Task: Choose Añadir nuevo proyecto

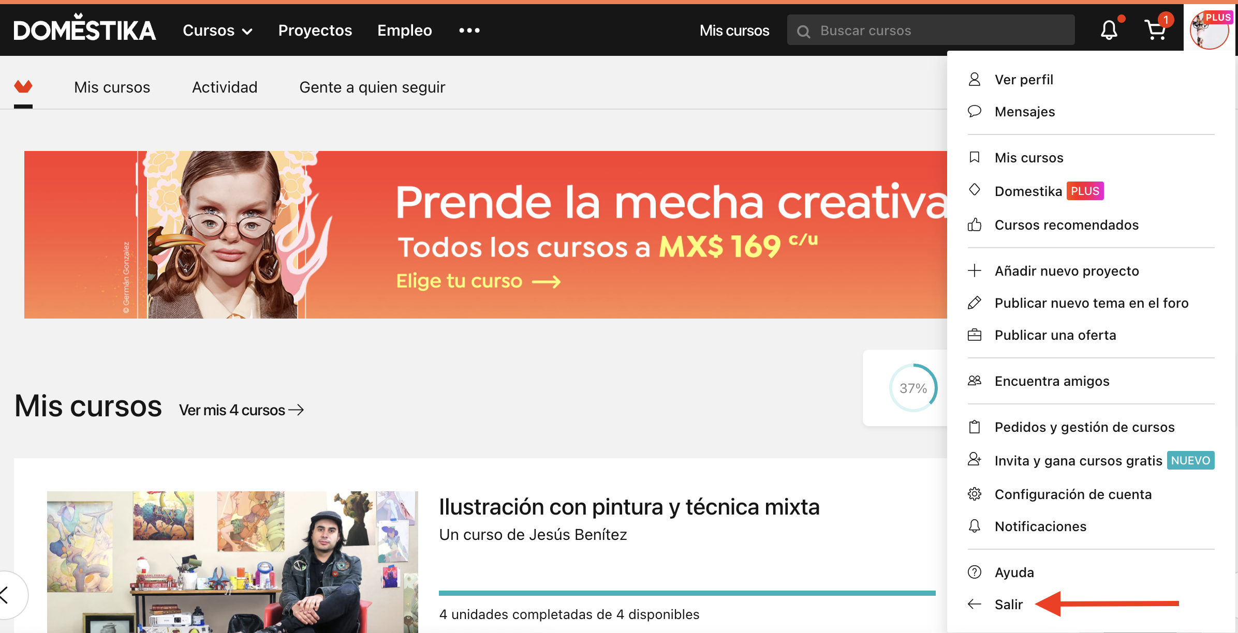Action: pyautogui.click(x=1067, y=271)
